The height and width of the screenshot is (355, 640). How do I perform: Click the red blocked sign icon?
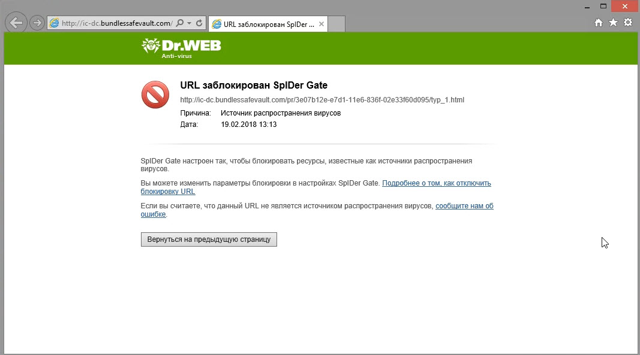point(155,95)
